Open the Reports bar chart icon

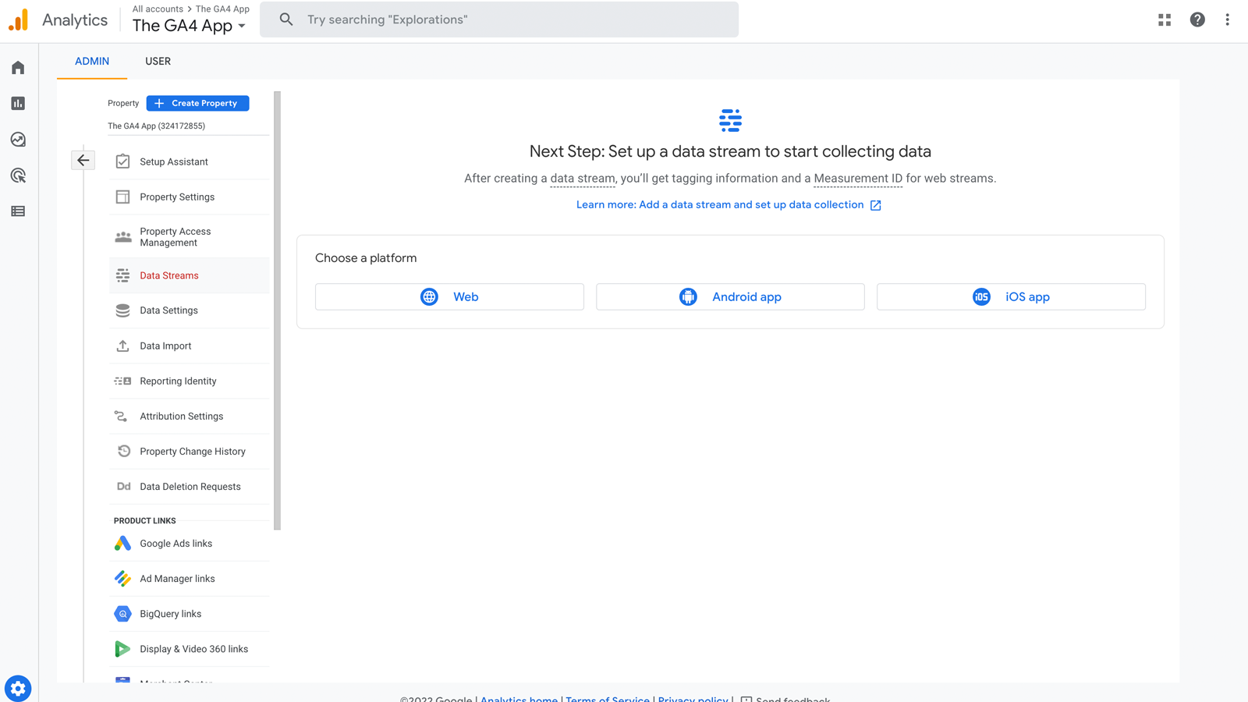point(18,104)
